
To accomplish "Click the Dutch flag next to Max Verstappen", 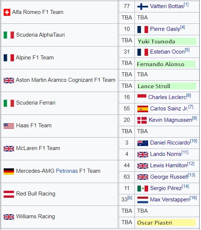I will point(143,200).
